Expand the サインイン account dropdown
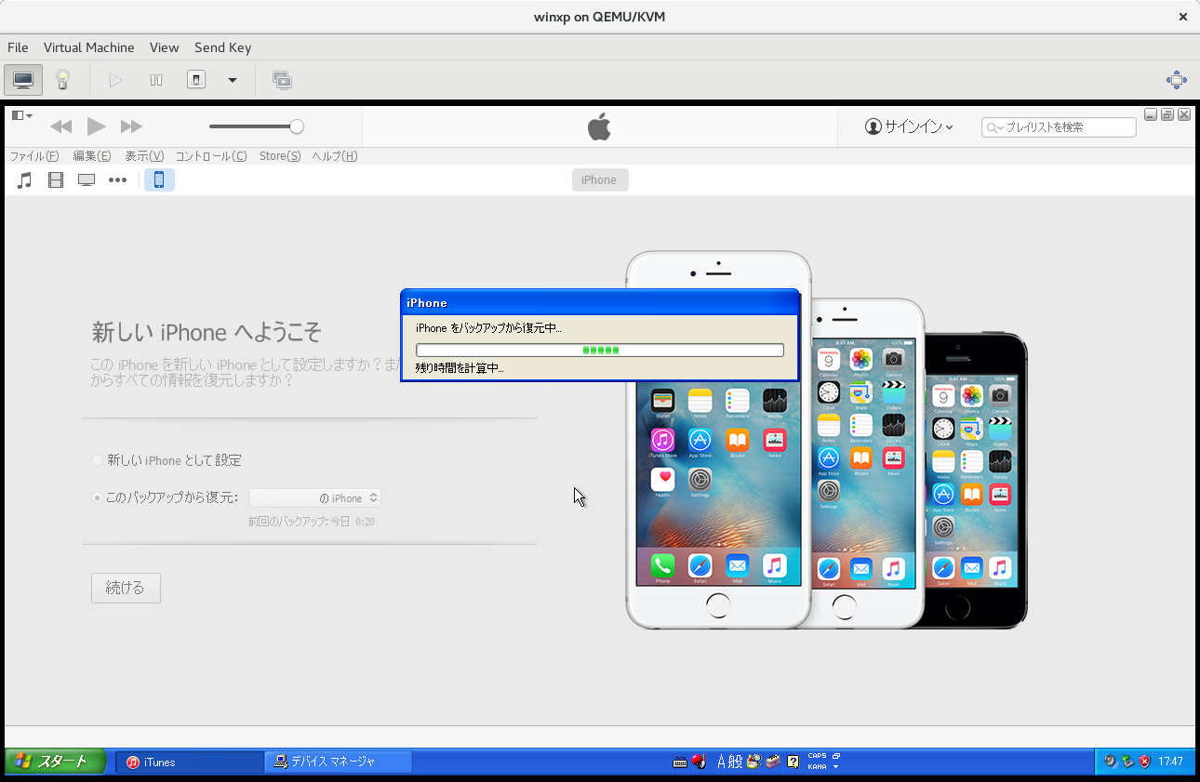This screenshot has height=782, width=1200. [910, 126]
